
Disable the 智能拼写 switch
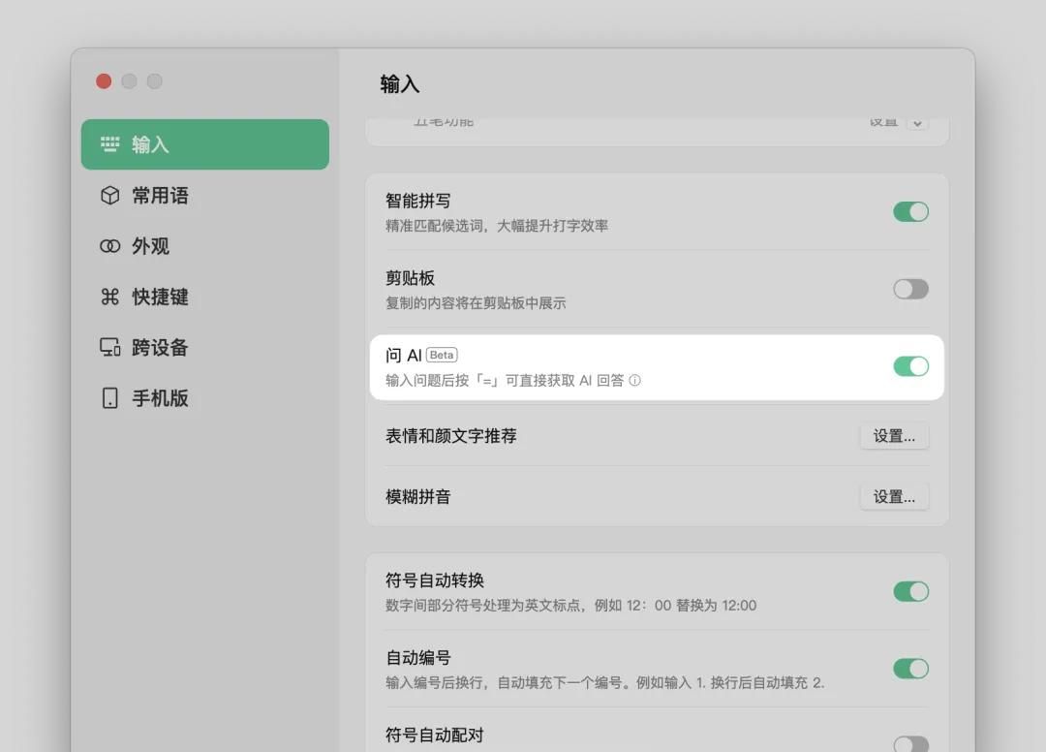click(910, 211)
